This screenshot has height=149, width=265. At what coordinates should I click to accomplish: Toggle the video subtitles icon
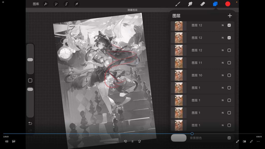14,141
